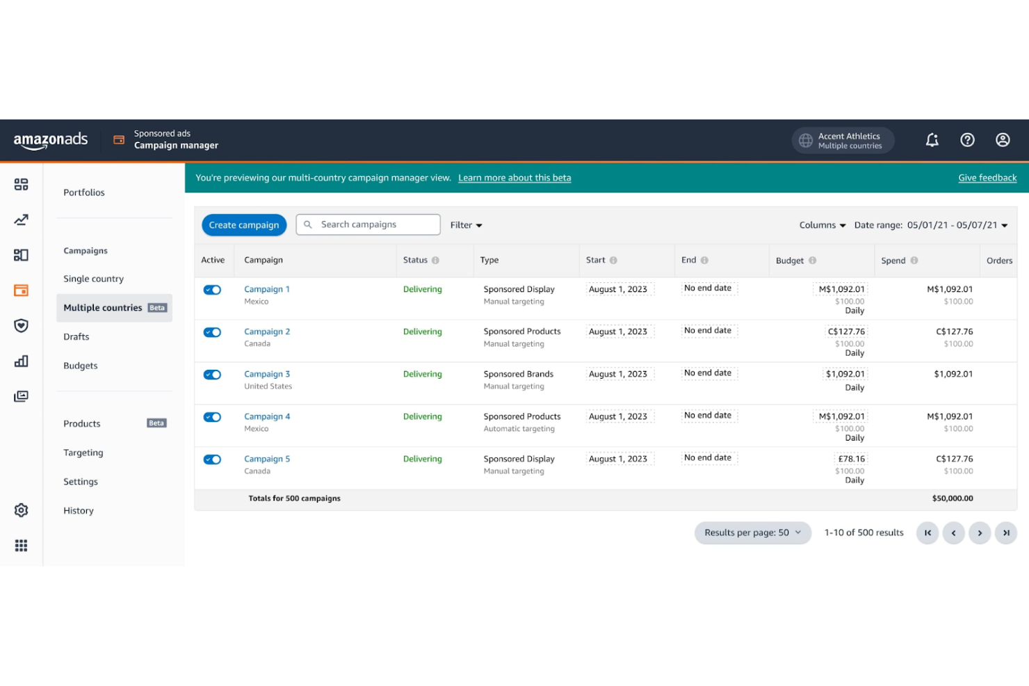1029x686 pixels.
Task: Change the Results per page dropdown
Action: [x=752, y=533]
